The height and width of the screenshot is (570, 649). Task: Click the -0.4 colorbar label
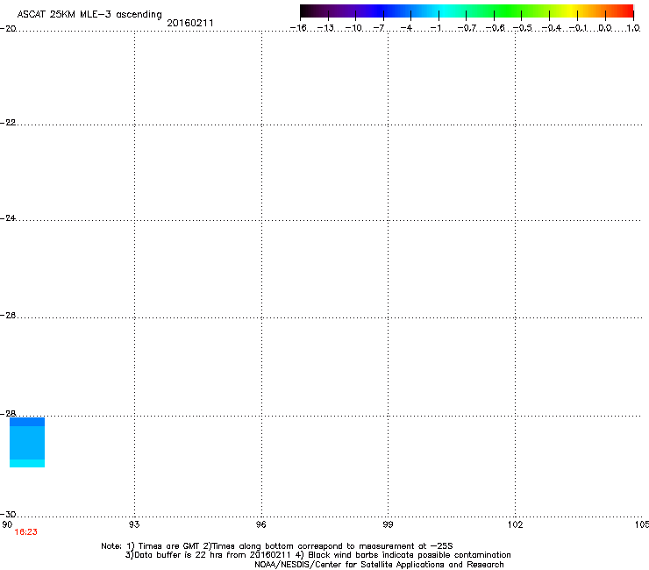551,28
